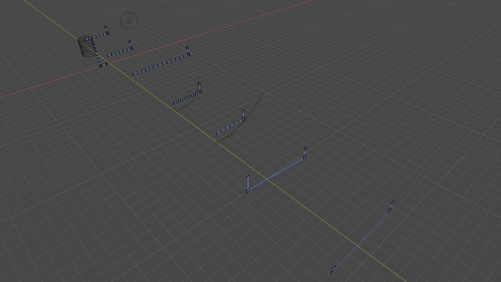Click origin dot at base of the larger arc
The image size is (501, 282).
click(x=217, y=142)
